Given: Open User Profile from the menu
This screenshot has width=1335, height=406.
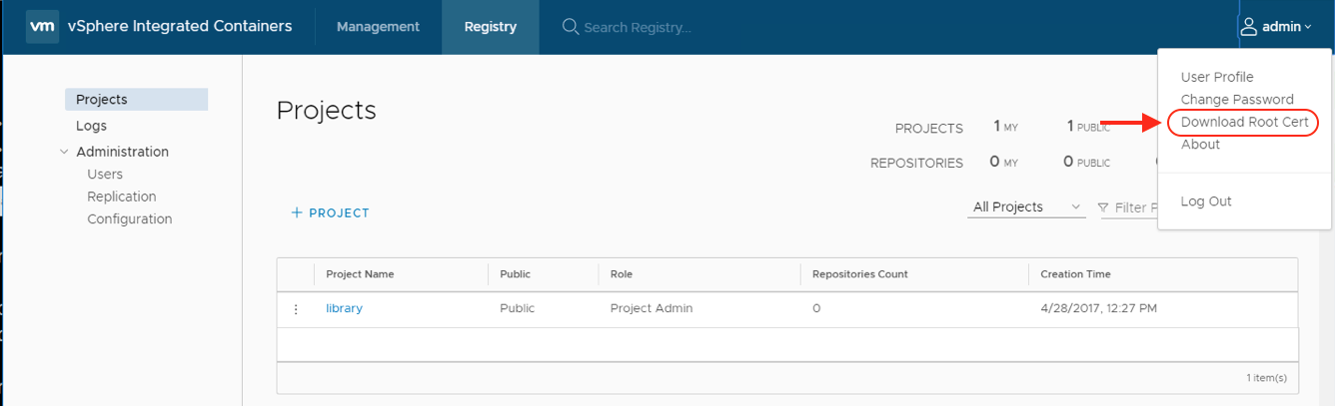Looking at the screenshot, I should point(1216,78).
